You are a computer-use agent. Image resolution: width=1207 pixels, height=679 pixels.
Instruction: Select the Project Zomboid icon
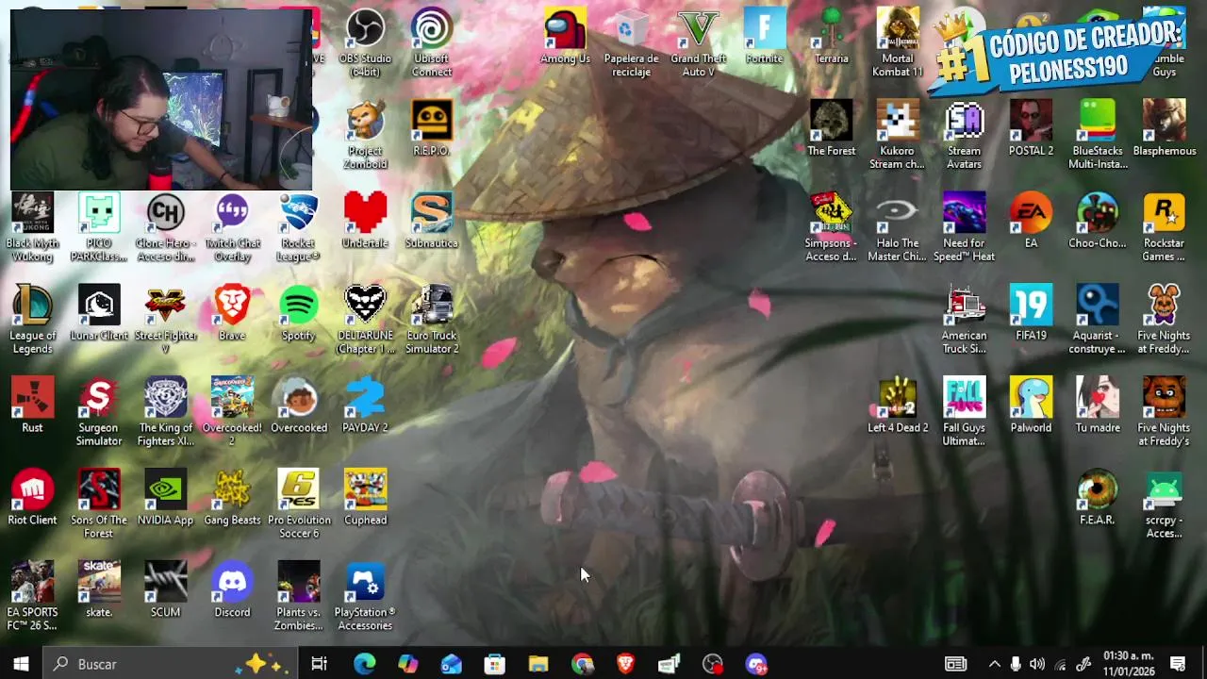click(365, 135)
